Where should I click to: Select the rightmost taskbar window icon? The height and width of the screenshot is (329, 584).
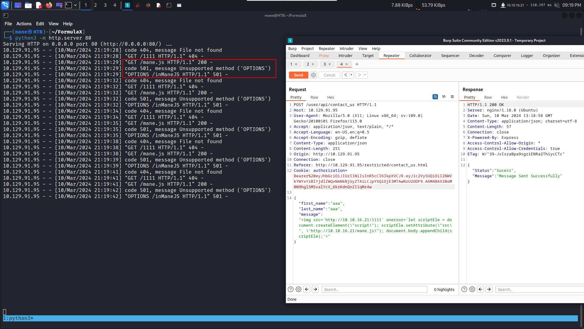point(179,5)
